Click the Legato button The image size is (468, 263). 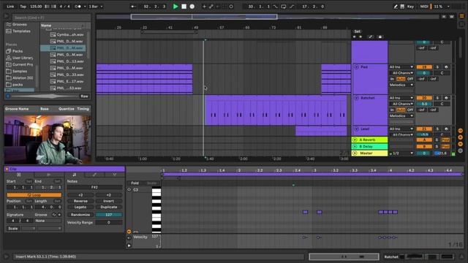coord(80,207)
